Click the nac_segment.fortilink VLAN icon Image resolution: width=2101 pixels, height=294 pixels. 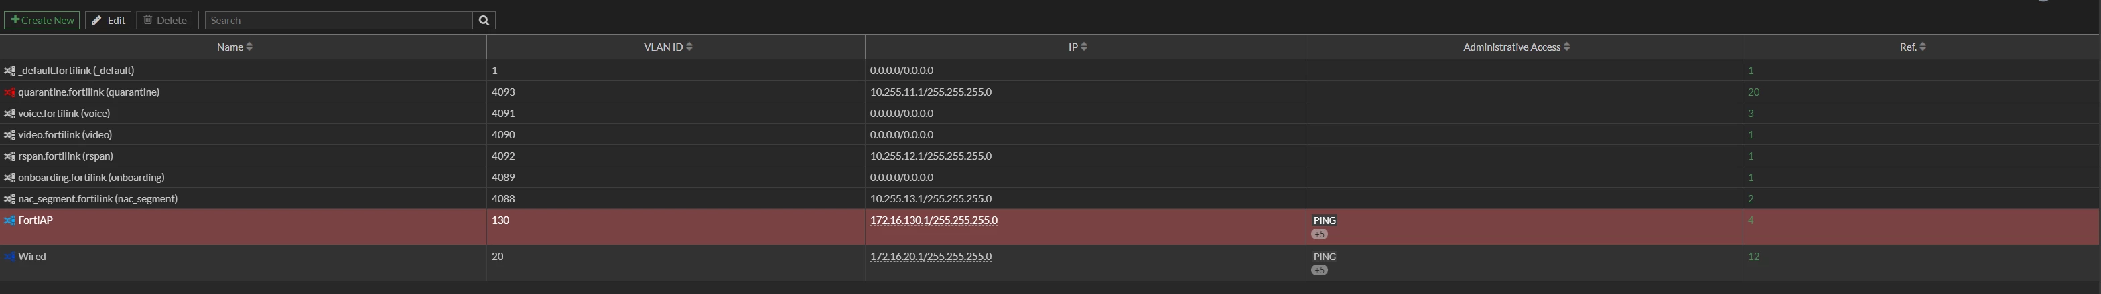[x=10, y=198]
